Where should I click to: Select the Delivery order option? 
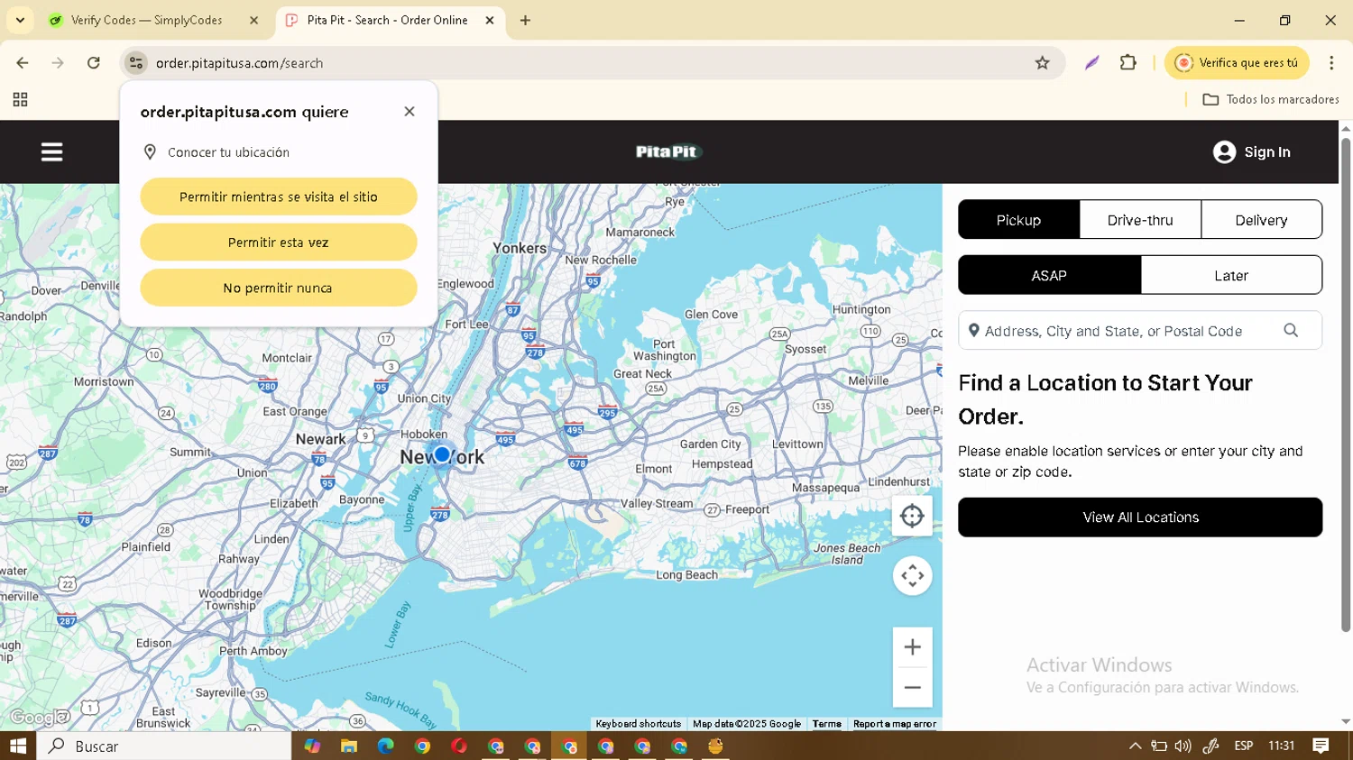click(1261, 220)
